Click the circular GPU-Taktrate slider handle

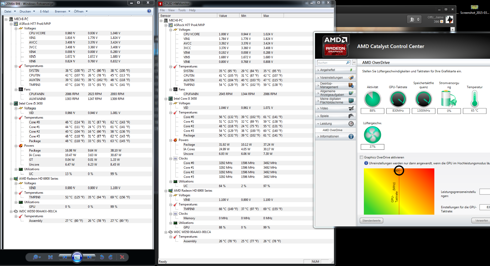tap(399, 170)
